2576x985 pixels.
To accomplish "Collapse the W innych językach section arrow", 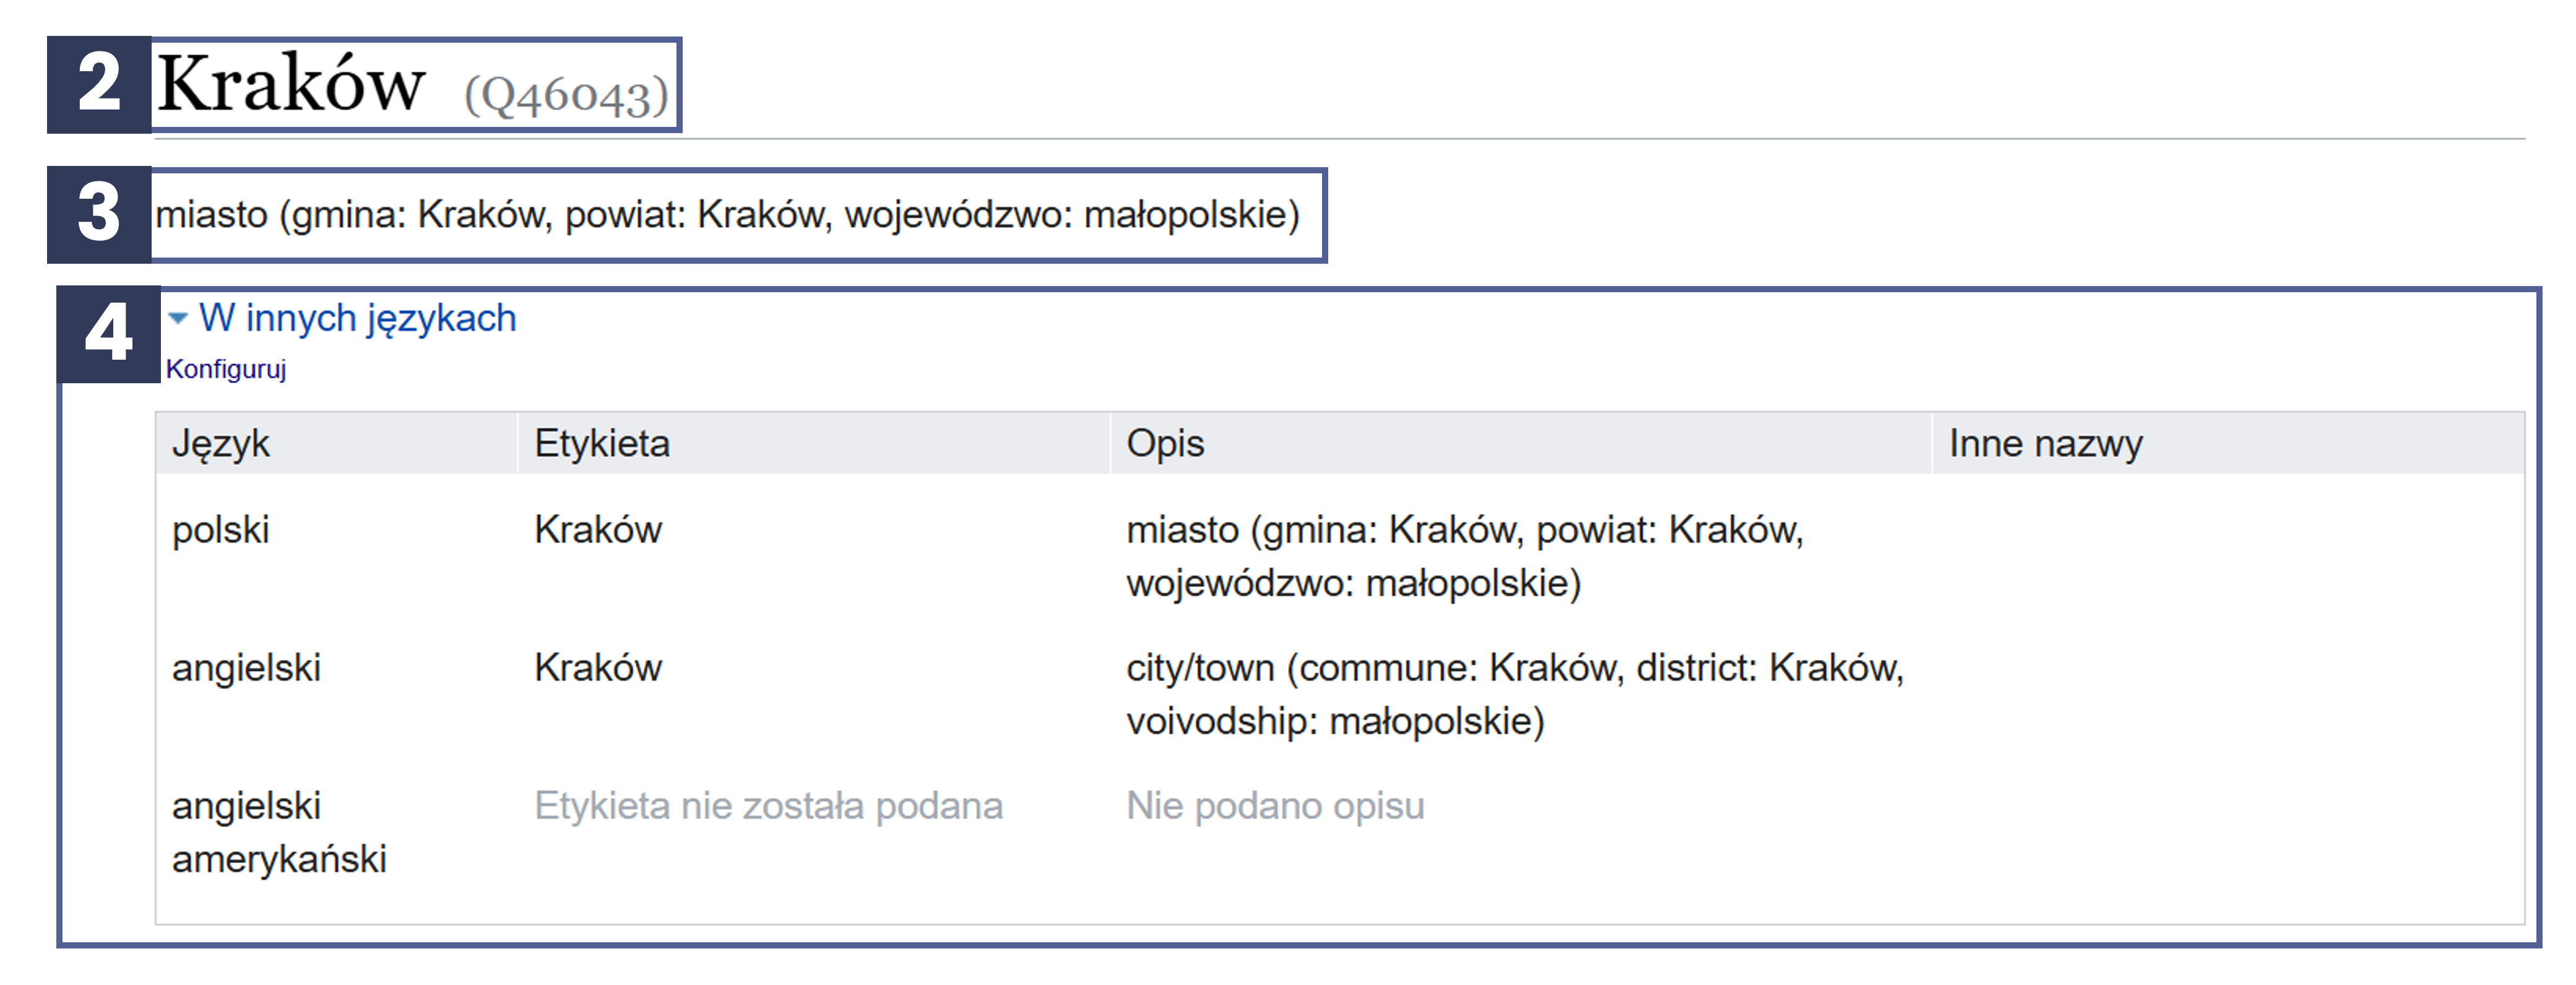I will (178, 319).
